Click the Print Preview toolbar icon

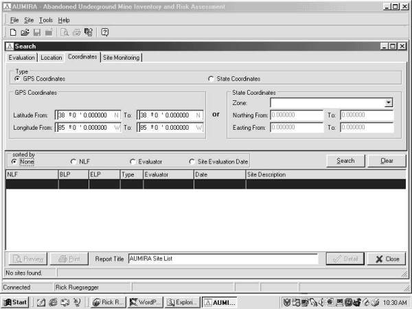65,32
